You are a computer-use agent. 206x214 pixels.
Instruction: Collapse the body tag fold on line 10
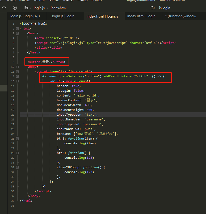point(17,67)
